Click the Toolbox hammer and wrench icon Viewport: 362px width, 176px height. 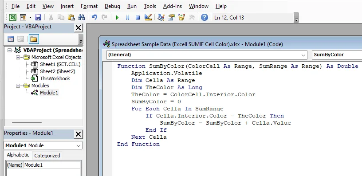[192, 18]
